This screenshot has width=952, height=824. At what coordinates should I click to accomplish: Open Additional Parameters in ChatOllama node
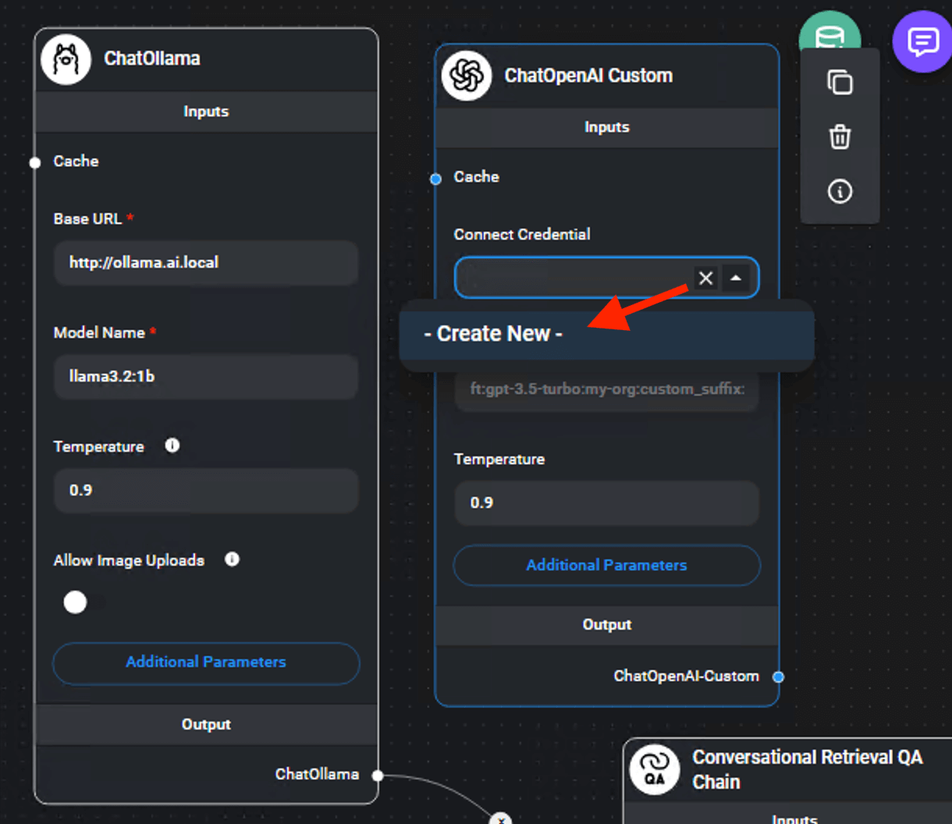[206, 662]
